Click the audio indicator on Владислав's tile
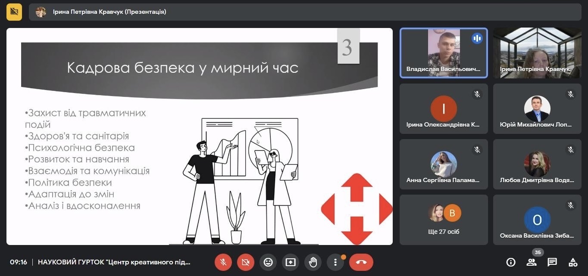Image resolution: width=588 pixels, height=276 pixels. pos(477,38)
